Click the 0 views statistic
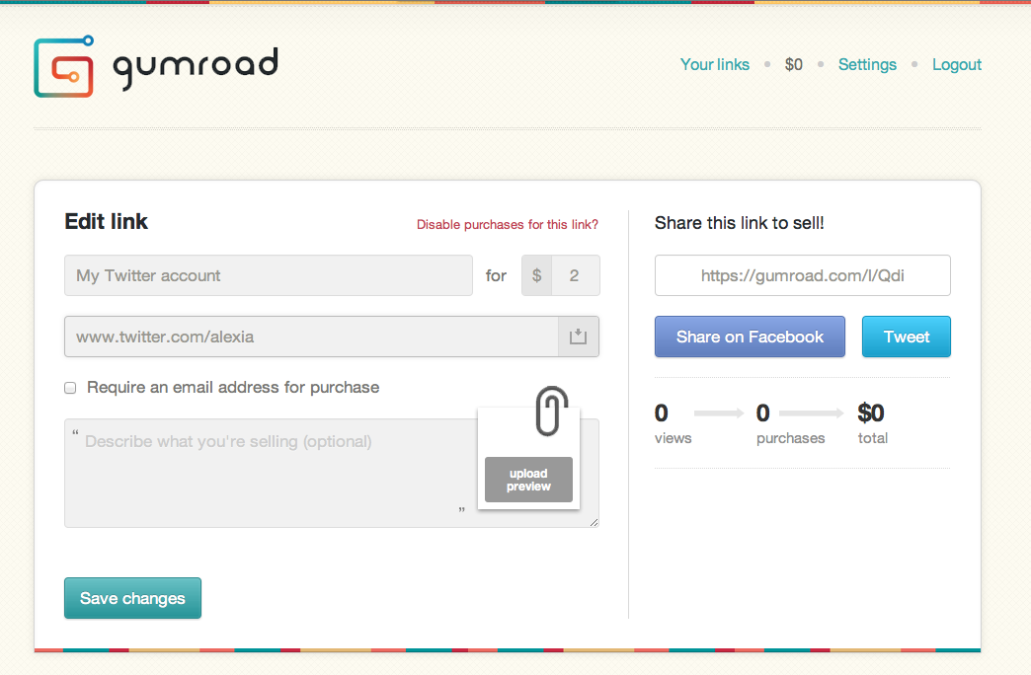Viewport: 1031px width, 675px height. point(673,423)
